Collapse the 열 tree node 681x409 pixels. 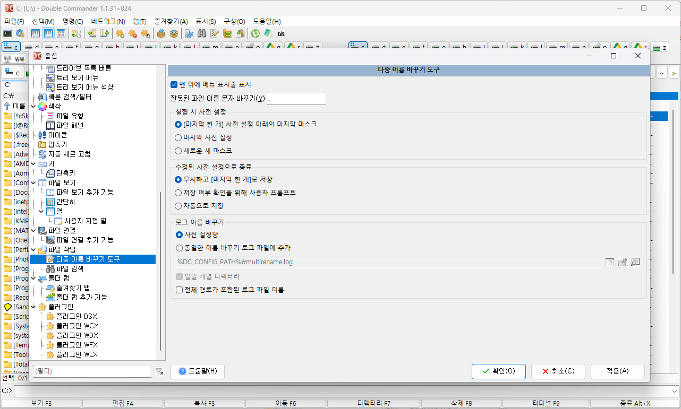[42, 211]
